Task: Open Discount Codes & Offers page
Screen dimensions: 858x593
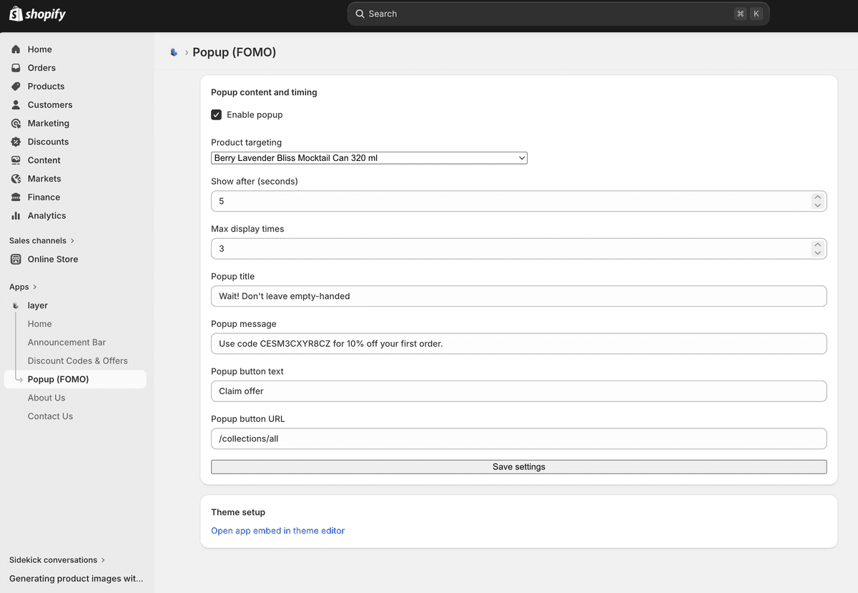Action: click(x=78, y=361)
